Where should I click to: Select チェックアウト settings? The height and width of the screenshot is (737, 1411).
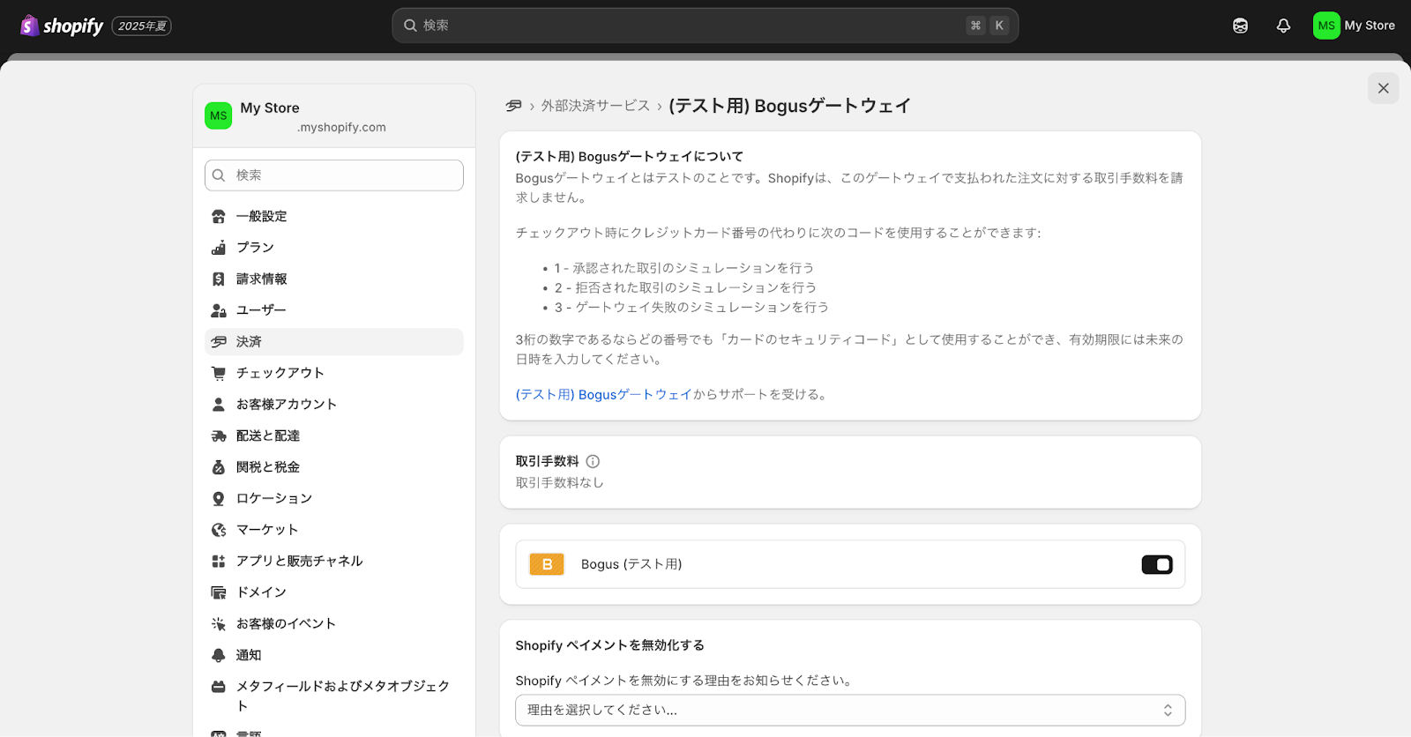(333, 373)
